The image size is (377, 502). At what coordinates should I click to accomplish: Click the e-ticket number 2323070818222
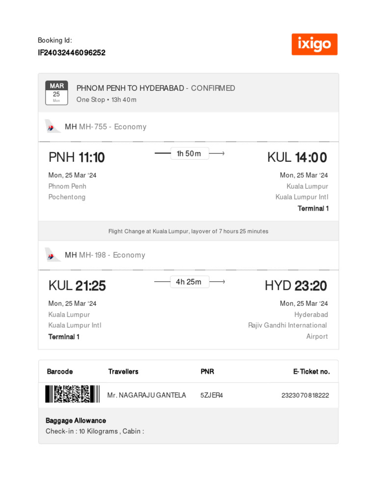[305, 395]
